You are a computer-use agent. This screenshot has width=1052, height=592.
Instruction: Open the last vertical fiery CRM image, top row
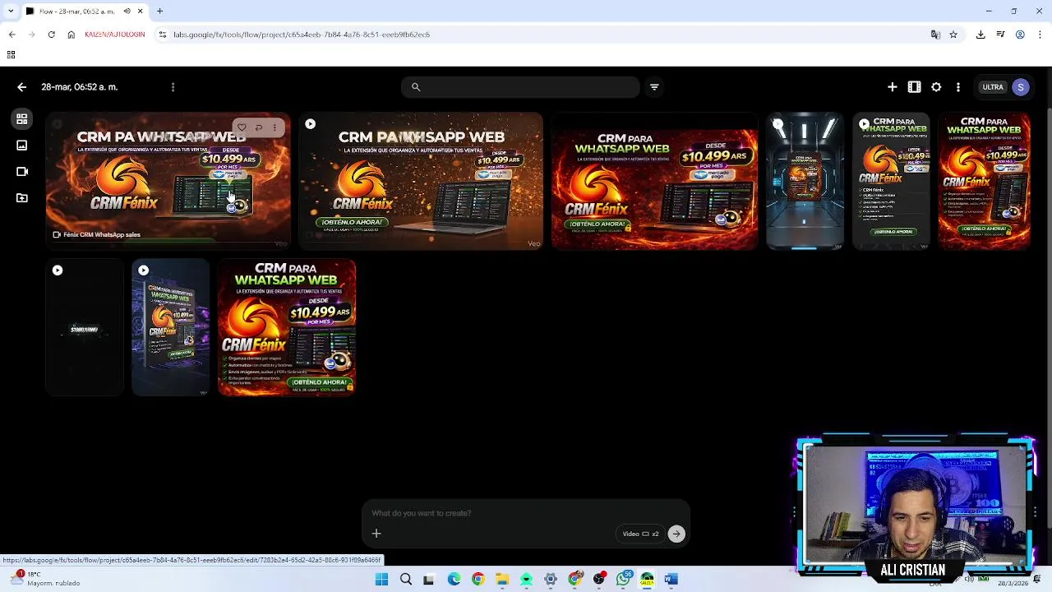(985, 181)
